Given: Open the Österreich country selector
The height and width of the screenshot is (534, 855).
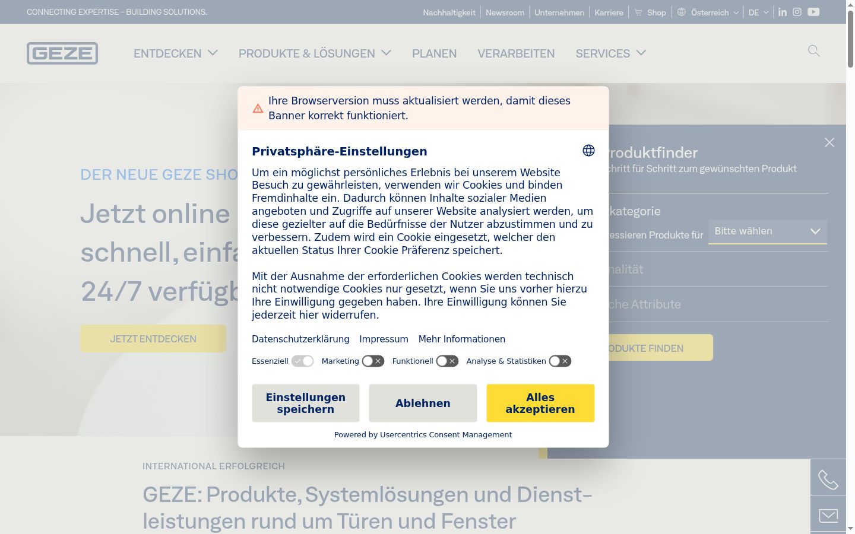Looking at the screenshot, I should [708, 12].
